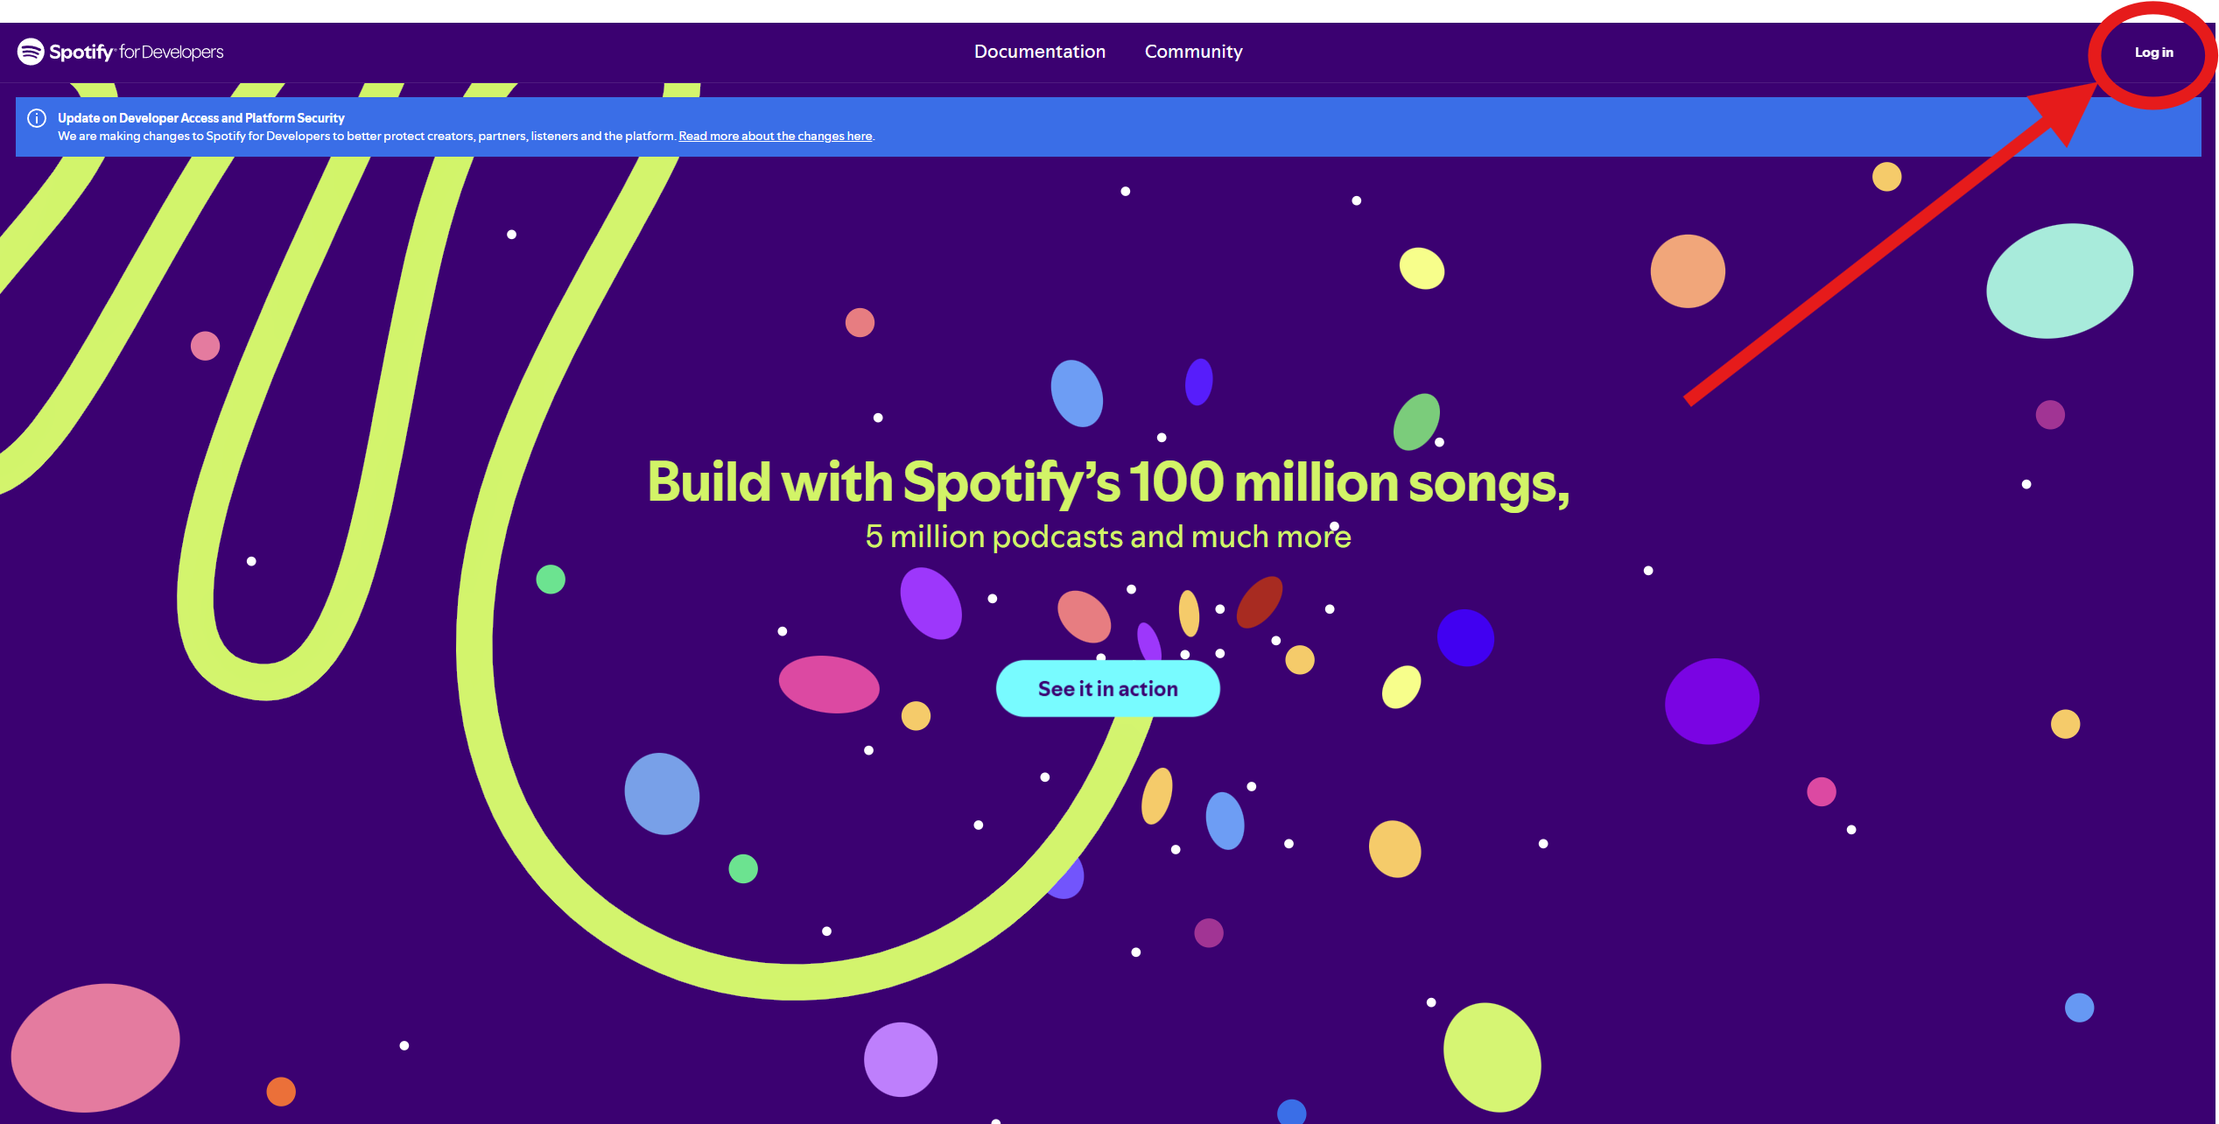
Task: Open the Community page
Action: (x=1193, y=52)
